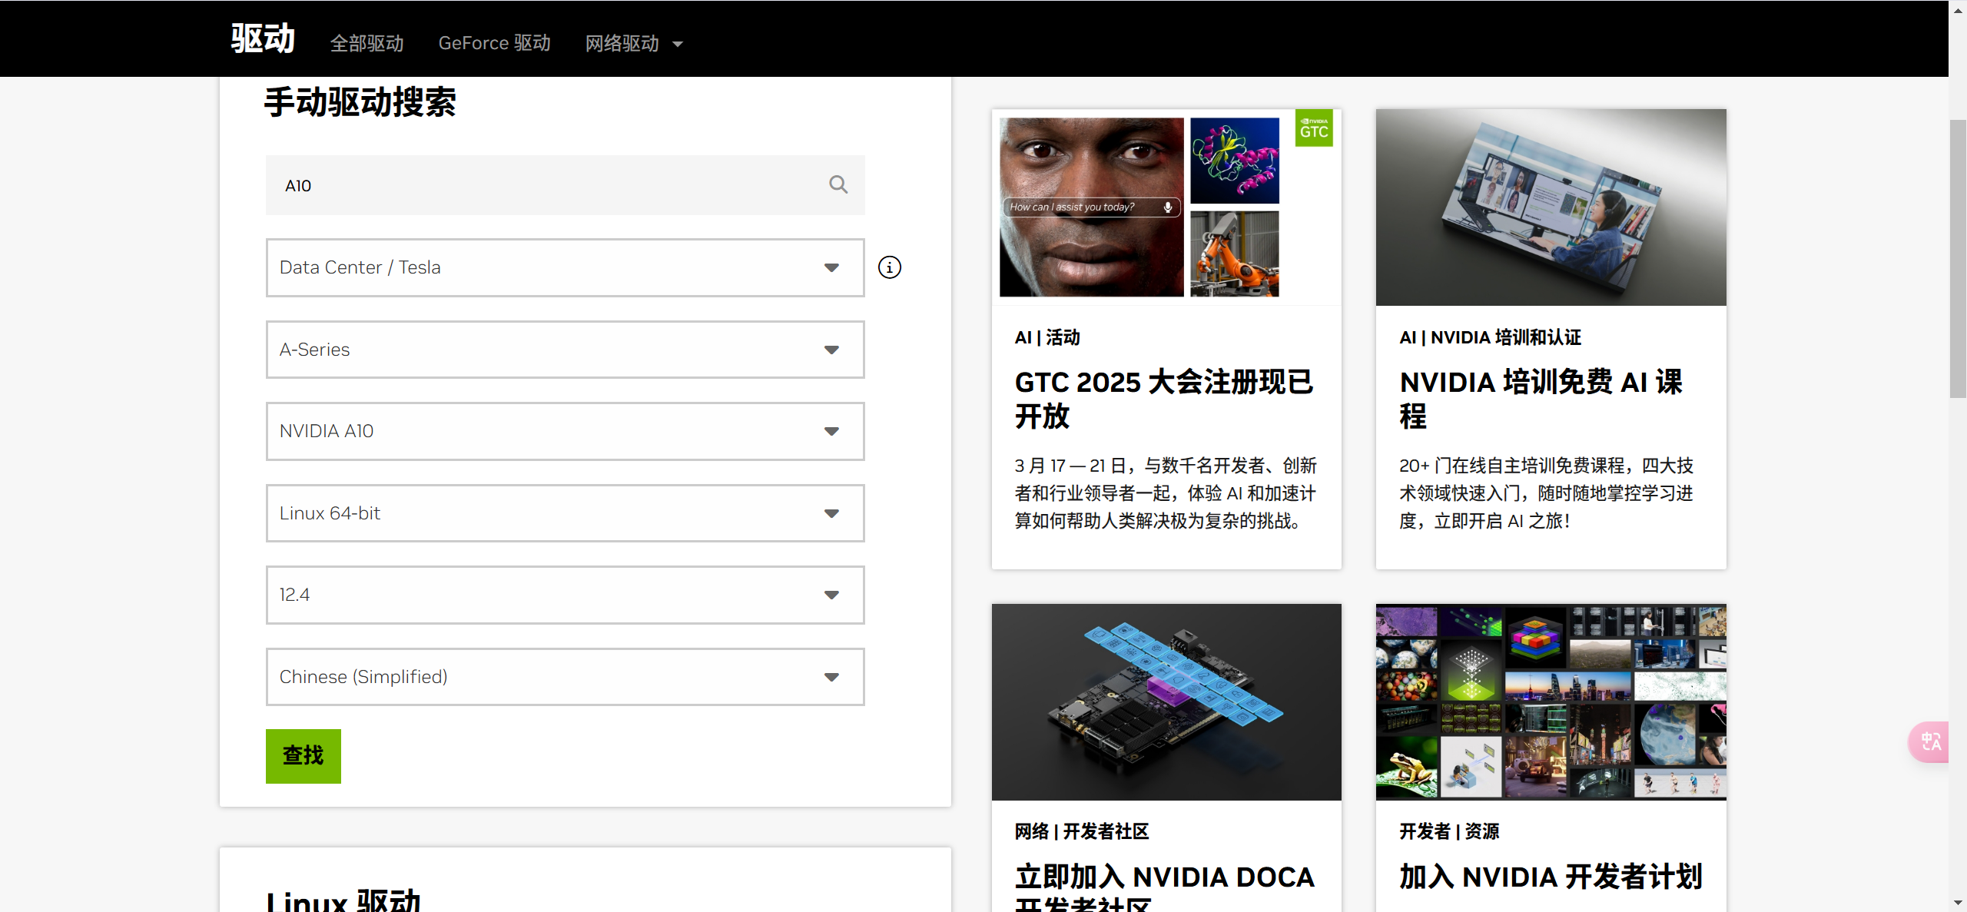Open the 全部驱动 tab
The height and width of the screenshot is (912, 1967).
coord(367,44)
